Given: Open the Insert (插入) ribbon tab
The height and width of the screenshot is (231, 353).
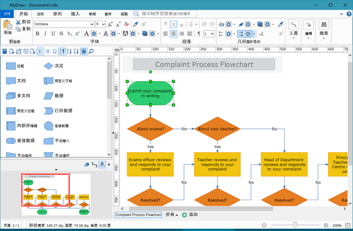Looking at the screenshot, I should coord(75,14).
